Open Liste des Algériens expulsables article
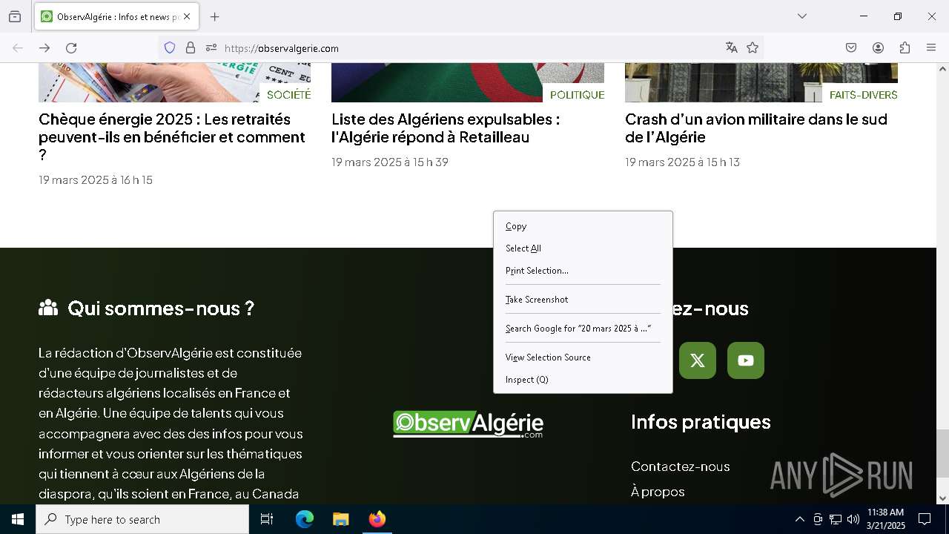This screenshot has height=534, width=949. 446,128
